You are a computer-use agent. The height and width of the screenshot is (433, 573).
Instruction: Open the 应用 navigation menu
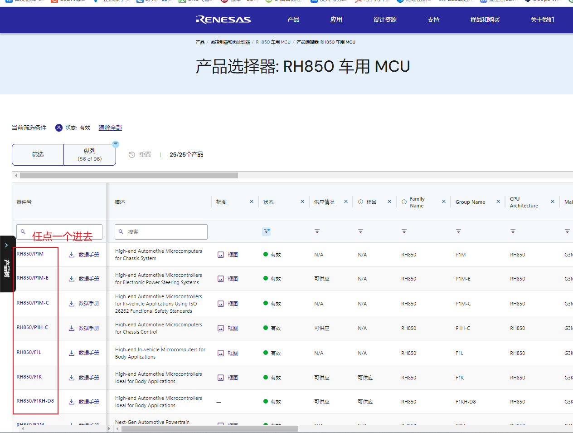(336, 20)
